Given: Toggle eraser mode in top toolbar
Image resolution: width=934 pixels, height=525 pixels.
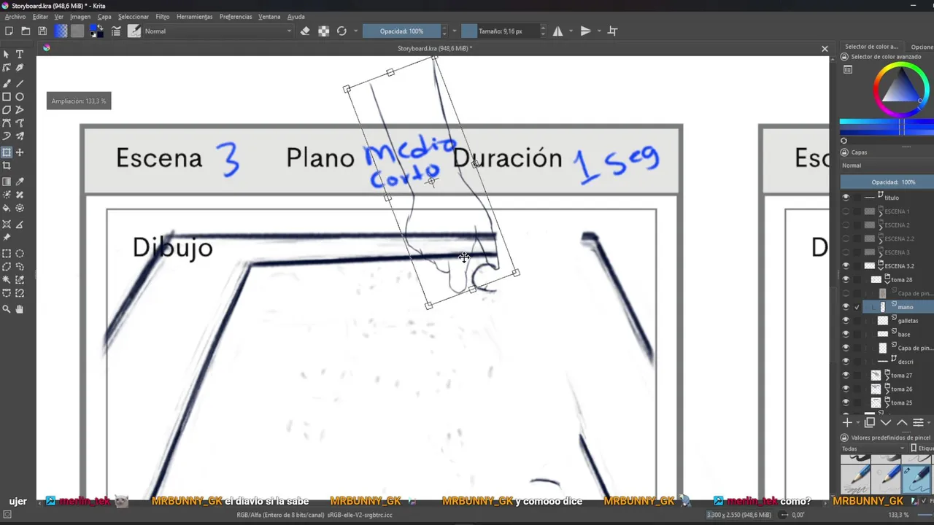Looking at the screenshot, I should coord(305,31).
